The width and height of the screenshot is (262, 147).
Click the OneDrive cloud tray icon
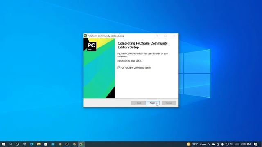tap(213, 144)
